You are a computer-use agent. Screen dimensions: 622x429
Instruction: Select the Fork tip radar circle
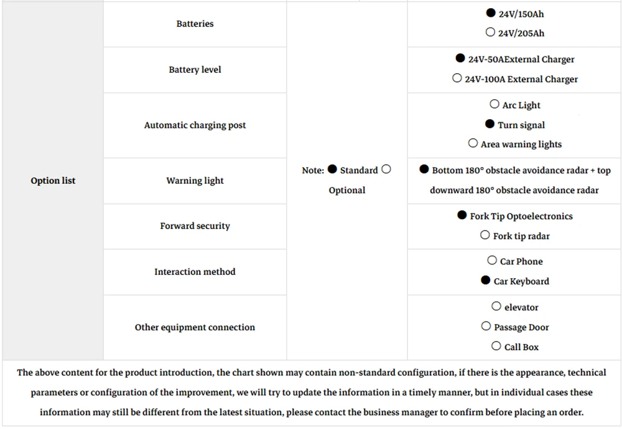click(x=485, y=235)
